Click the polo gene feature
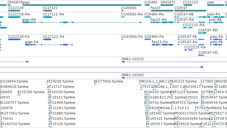Viewport: 227px width, 128px height. pyautogui.click(x=216, y=5)
